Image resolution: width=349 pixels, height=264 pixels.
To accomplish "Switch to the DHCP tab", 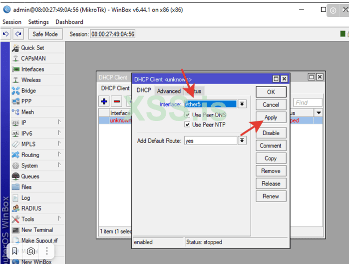I will coord(144,90).
